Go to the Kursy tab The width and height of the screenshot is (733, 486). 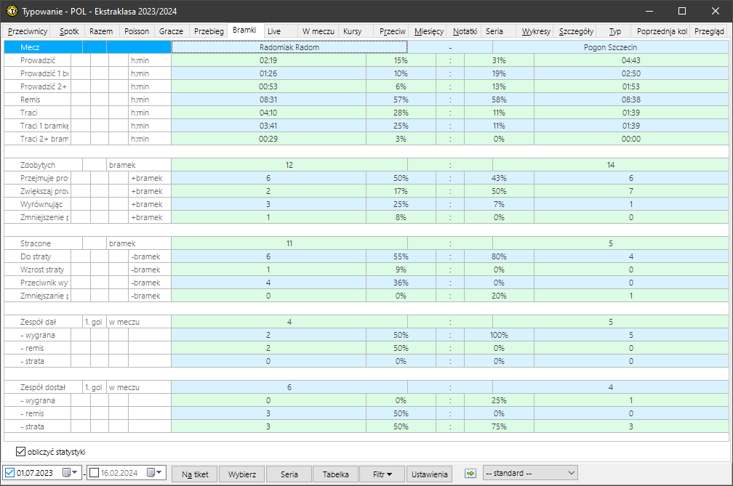(352, 31)
